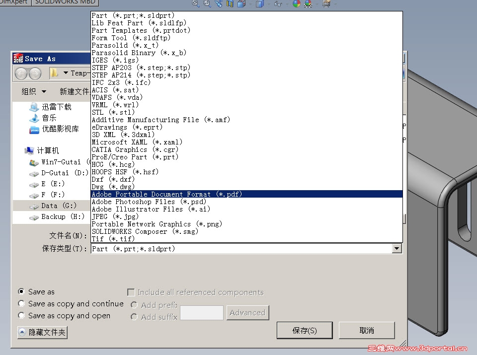Viewport: 477px width, 355px height.
Task: Open the Display Style box icon
Action: [x=259, y=3]
